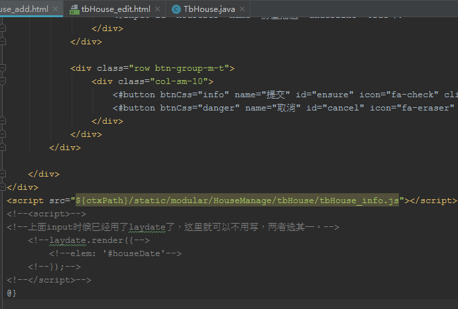Collapse the div class="row btn-group-m-t" block

click(3, 68)
